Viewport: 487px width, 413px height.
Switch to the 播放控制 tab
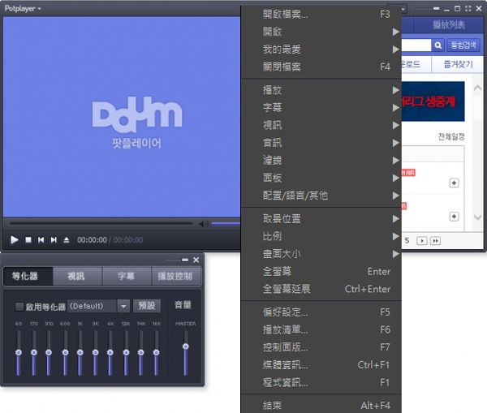coord(175,276)
